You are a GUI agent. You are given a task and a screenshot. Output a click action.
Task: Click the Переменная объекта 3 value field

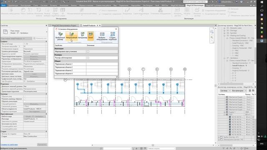(x=102, y=70)
